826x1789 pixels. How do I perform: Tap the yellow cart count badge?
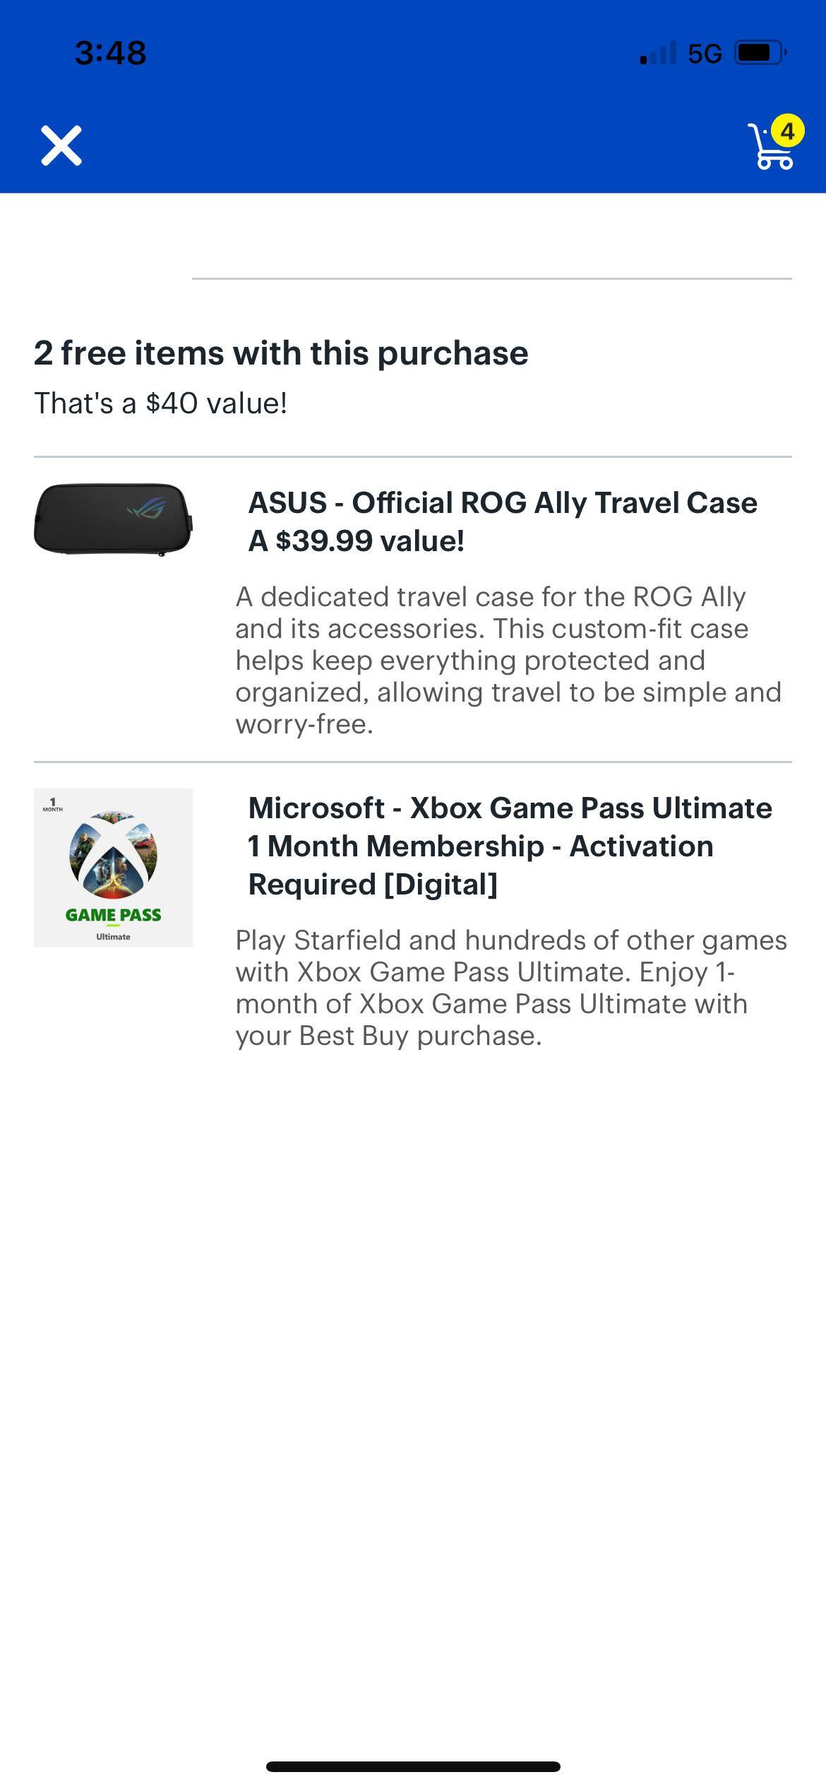787,131
